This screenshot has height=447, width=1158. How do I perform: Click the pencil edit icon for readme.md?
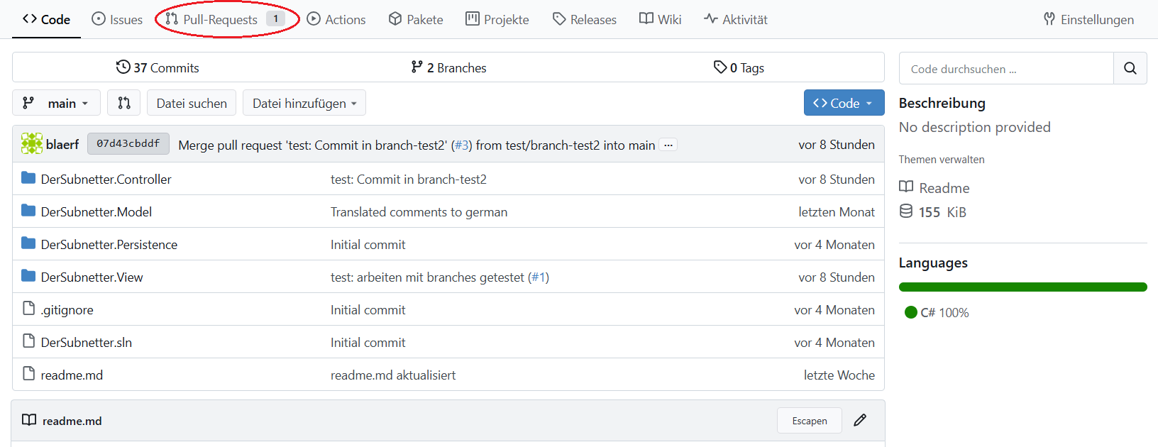click(x=860, y=420)
